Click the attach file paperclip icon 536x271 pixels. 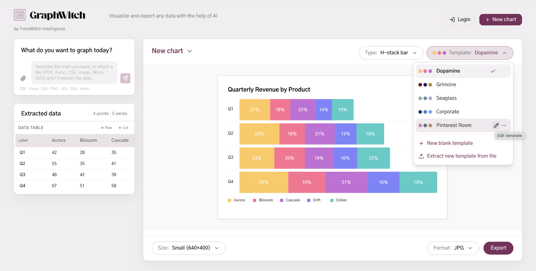click(23, 78)
